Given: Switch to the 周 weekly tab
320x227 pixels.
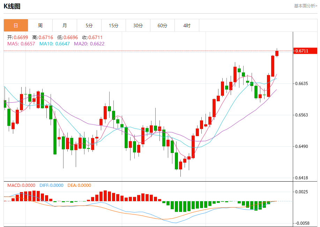Looking at the screenshot, I should (x=40, y=25).
